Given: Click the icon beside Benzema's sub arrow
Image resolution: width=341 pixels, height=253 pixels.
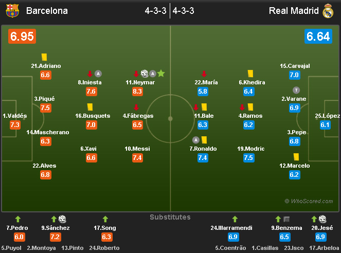Looking at the screenshot, I should coord(286,219).
